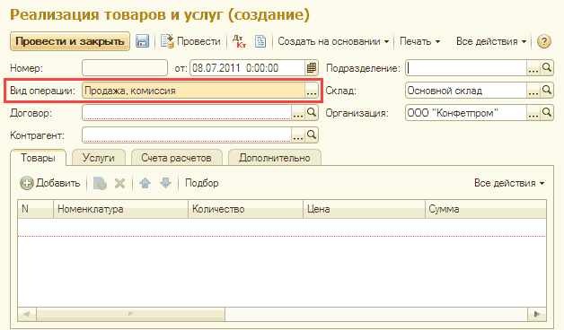This screenshot has width=564, height=330.
Task: Switch to the Счета расчетов tab
Action: coord(176,158)
